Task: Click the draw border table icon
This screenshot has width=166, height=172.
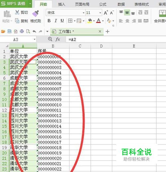Action: click(x=79, y=21)
